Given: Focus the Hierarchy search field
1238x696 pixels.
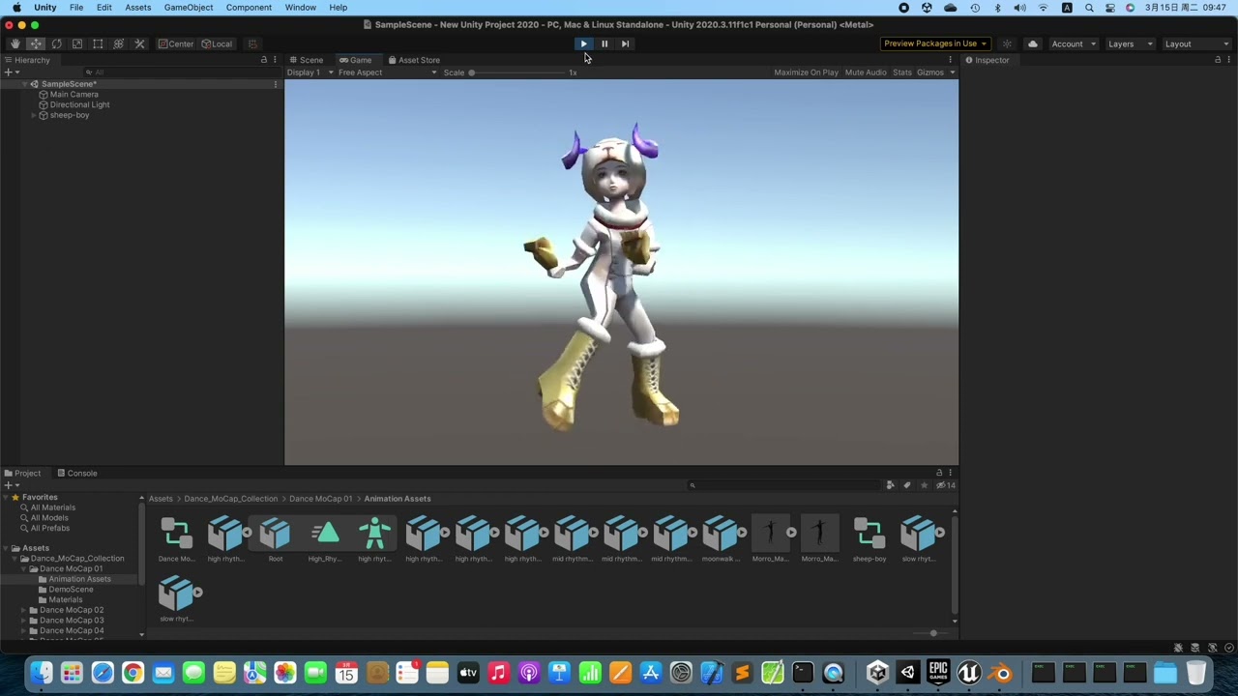Looking at the screenshot, I should [174, 72].
